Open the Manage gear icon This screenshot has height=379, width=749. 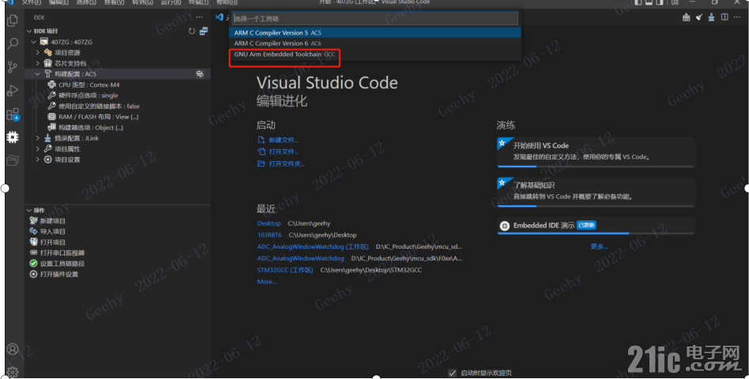(x=13, y=372)
